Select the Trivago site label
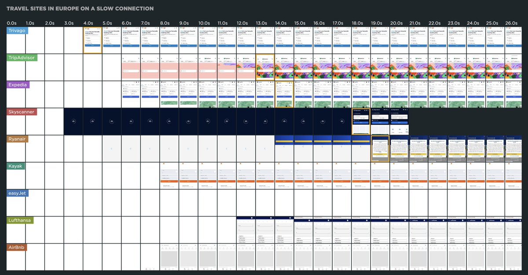 (17, 31)
